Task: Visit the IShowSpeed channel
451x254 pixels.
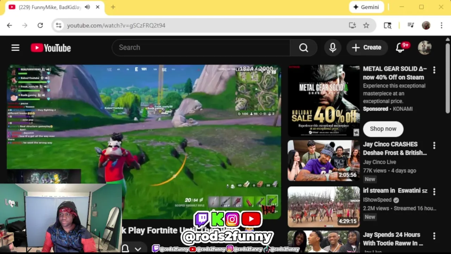Action: [x=377, y=200]
